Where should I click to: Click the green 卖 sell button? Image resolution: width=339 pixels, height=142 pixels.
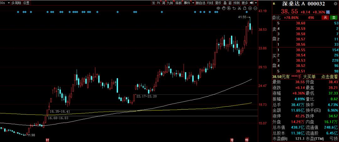pyautogui.click(x=334, y=18)
